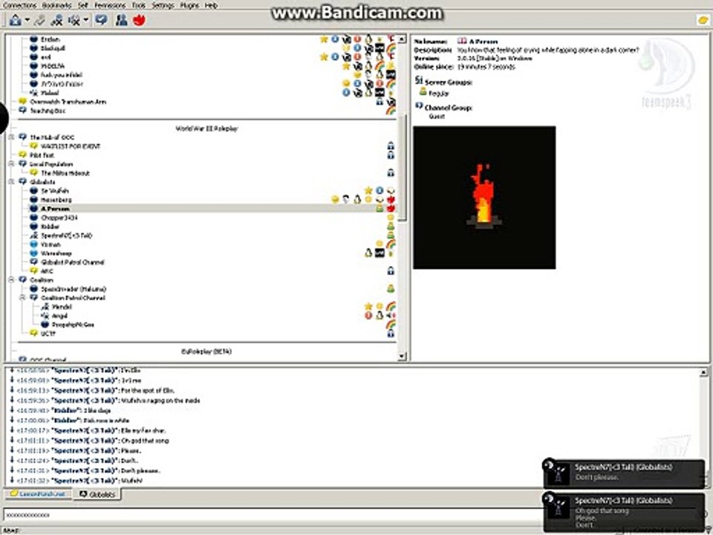This screenshot has width=713, height=535.
Task: Click the gold star badge on Wendel's row
Action: click(x=368, y=306)
